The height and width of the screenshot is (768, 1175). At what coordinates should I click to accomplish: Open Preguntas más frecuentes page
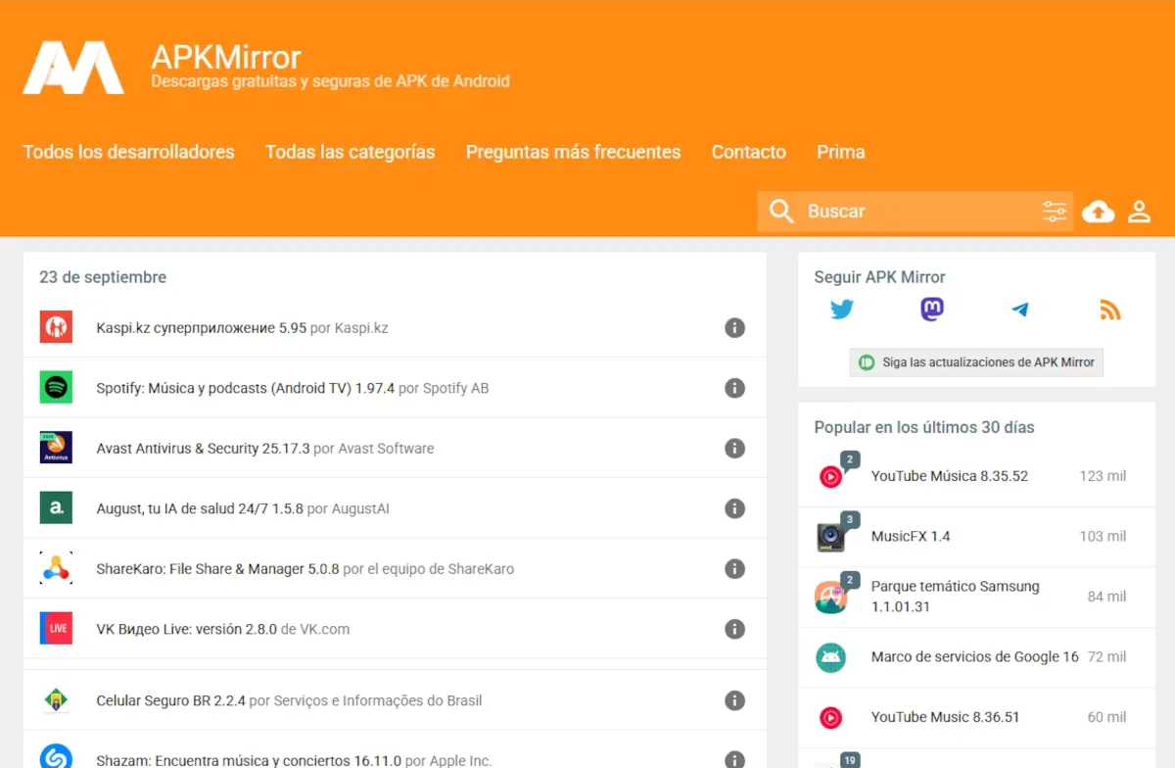coord(573,152)
